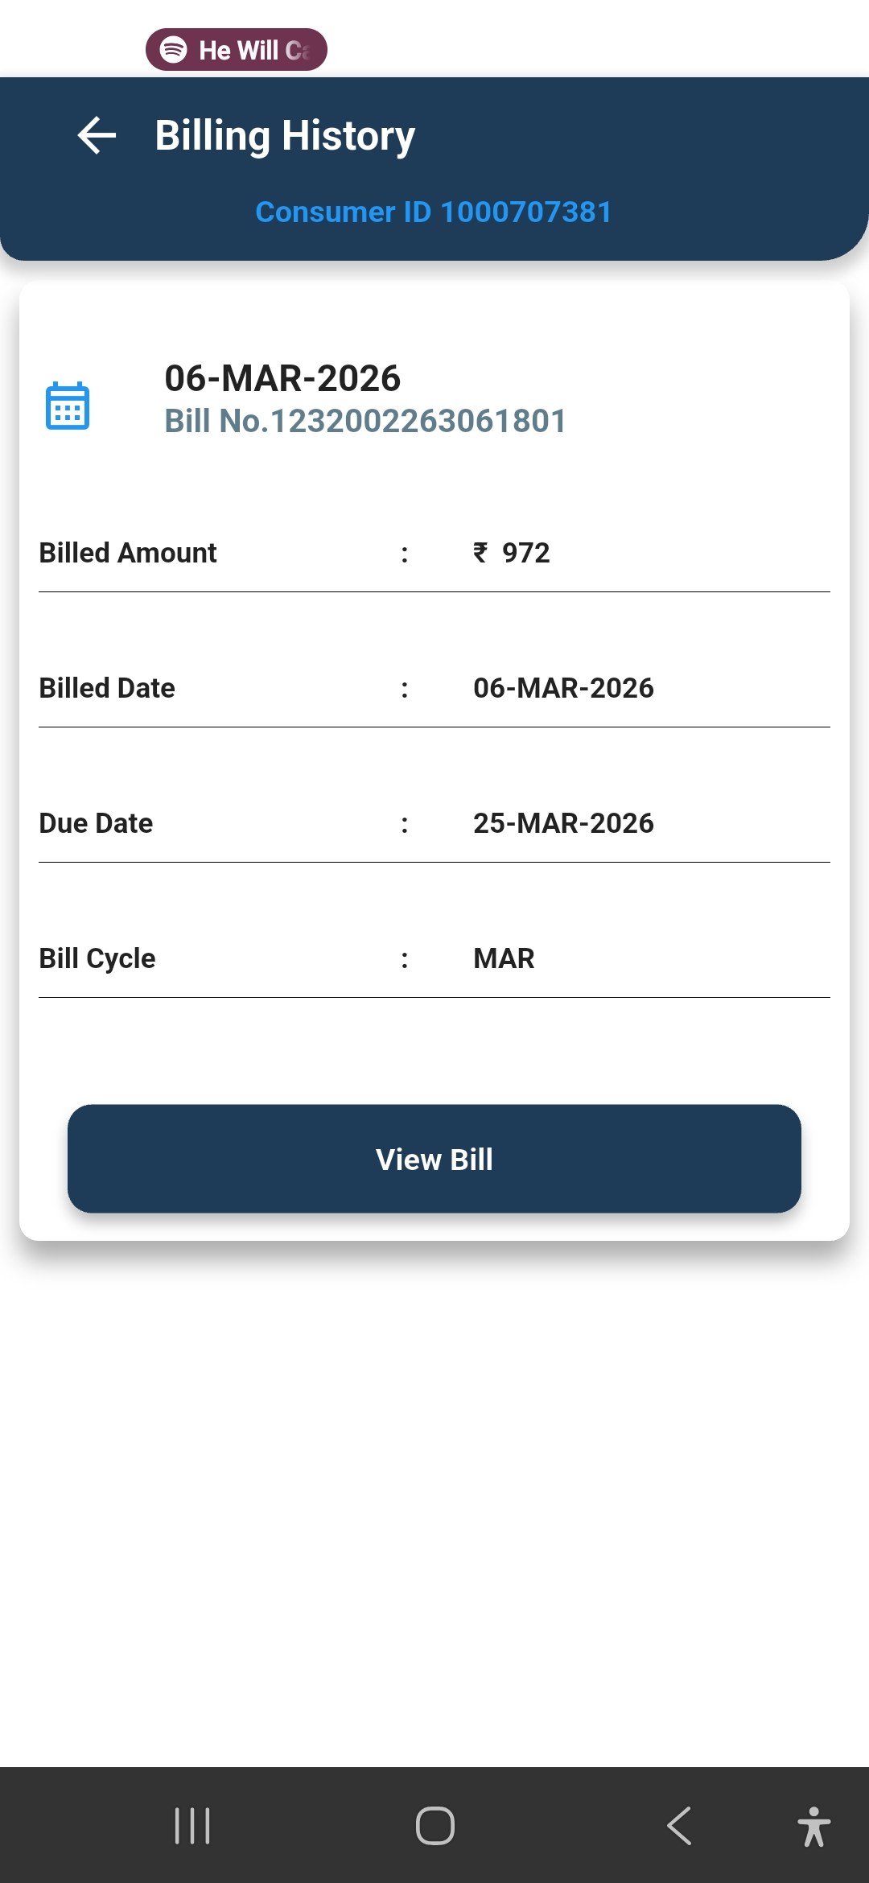The height and width of the screenshot is (1883, 869).
Task: Tap the large 06-MAR-2026 card heading
Action: click(x=282, y=378)
